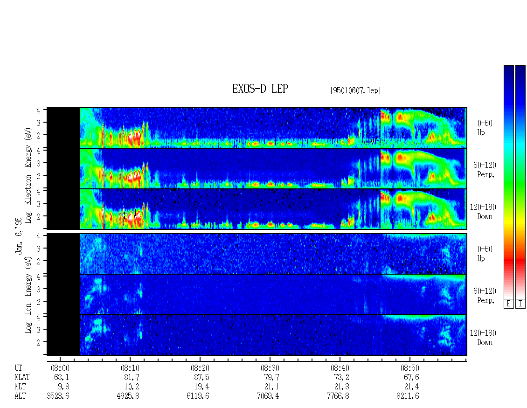This screenshot has width=527, height=408.
Task: Click the ALT value 7069.4
Action: [x=268, y=396]
